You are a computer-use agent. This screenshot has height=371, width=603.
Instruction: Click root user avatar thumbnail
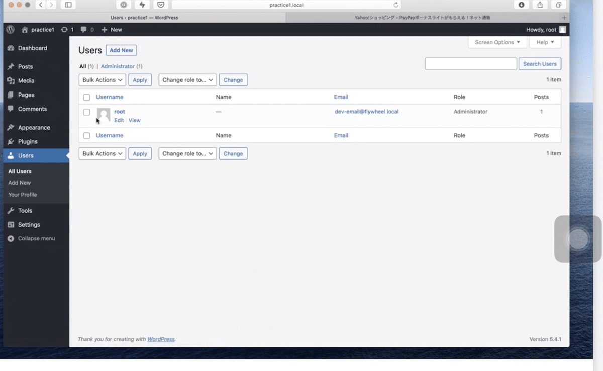[104, 114]
